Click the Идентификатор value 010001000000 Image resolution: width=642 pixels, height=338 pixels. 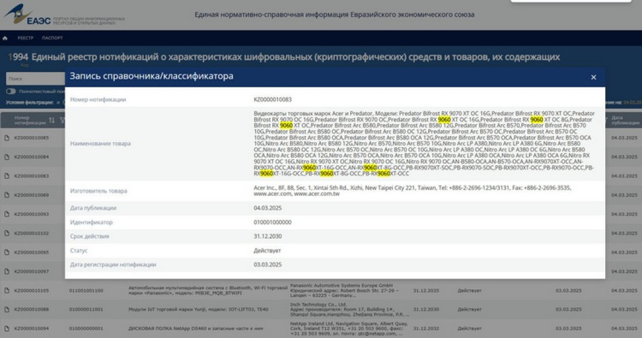(273, 222)
